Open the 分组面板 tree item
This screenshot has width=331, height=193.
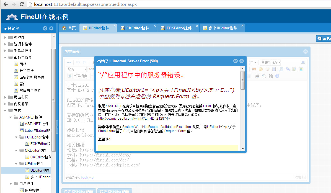pos(27,71)
